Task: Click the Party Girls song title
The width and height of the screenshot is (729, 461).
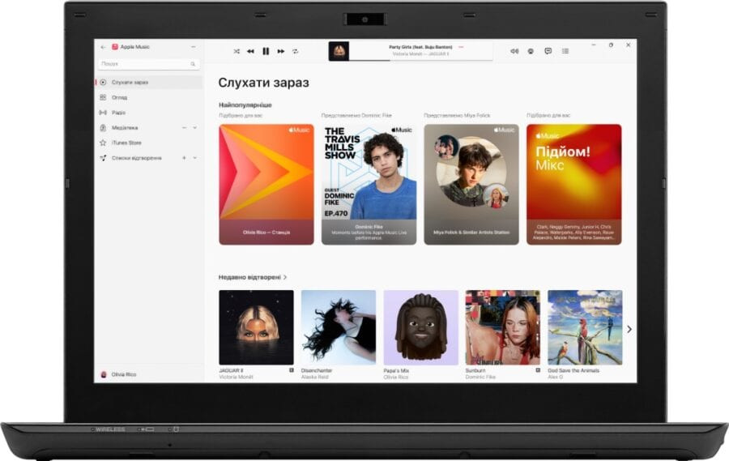Action: (420, 47)
